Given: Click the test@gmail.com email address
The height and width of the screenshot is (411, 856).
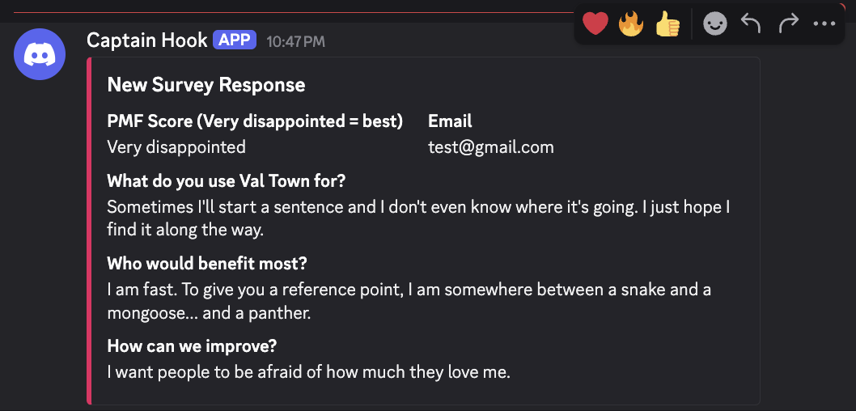Looking at the screenshot, I should click(490, 147).
